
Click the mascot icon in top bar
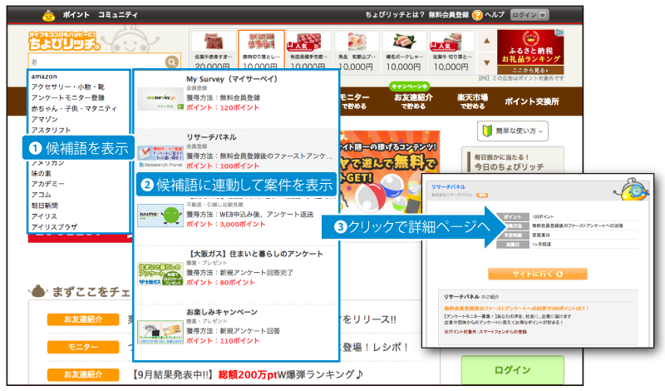point(49,15)
